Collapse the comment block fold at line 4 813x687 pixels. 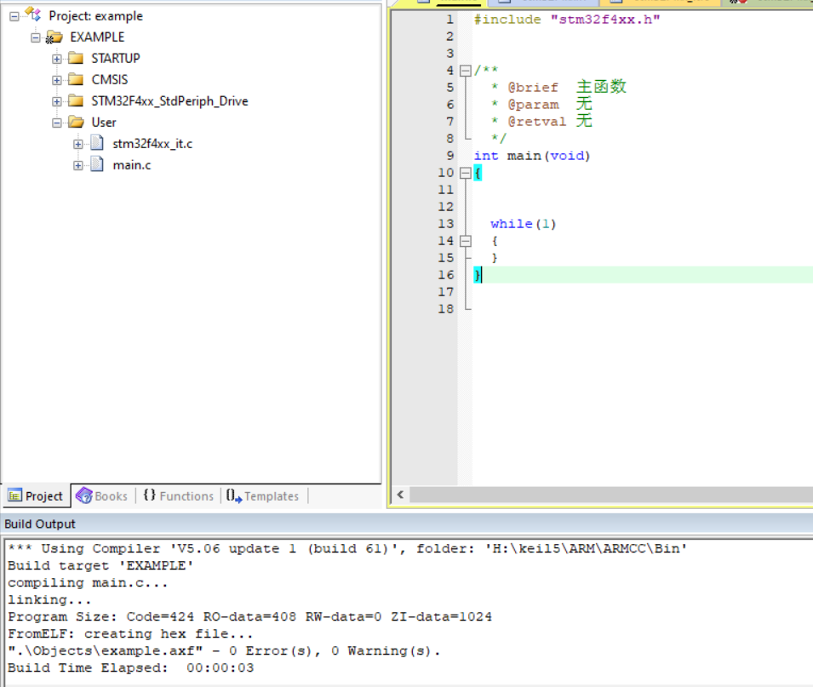[x=464, y=70]
